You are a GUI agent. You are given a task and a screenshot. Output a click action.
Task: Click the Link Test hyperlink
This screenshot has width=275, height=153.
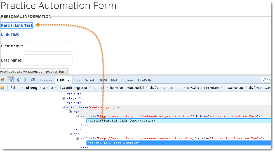(x=10, y=34)
